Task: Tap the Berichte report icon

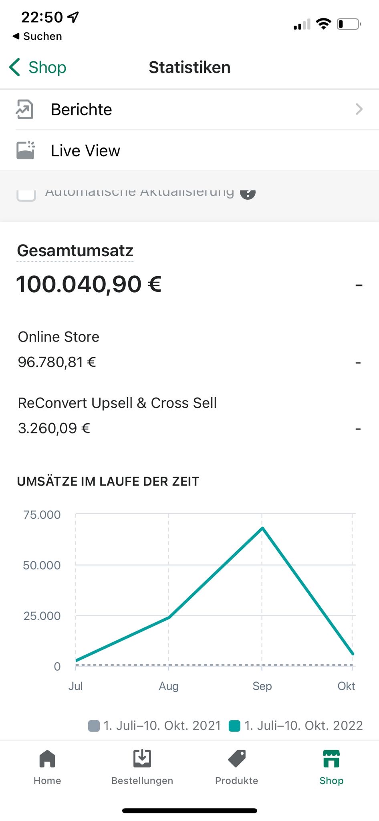Action: [24, 109]
